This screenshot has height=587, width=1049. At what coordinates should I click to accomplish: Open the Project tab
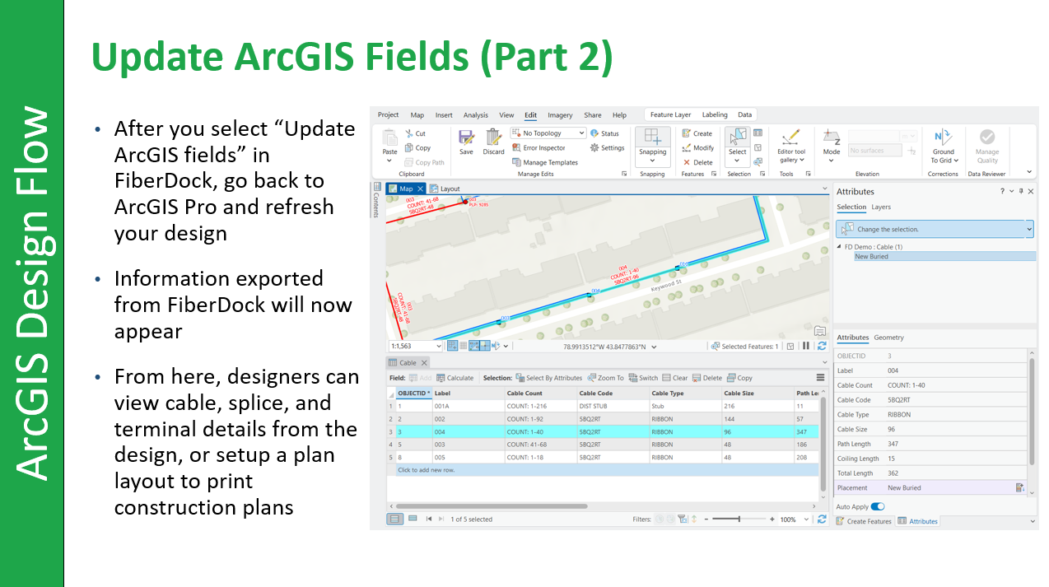point(388,115)
